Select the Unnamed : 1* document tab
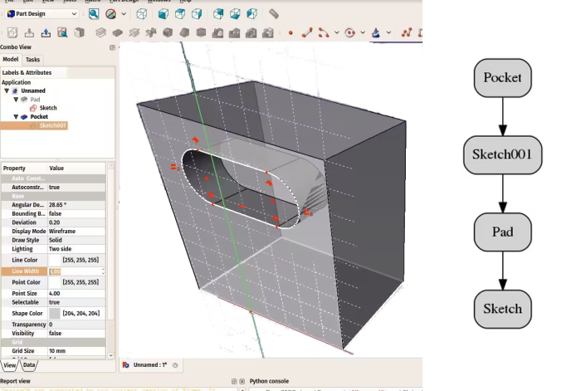581x391 pixels. pyautogui.click(x=150, y=365)
